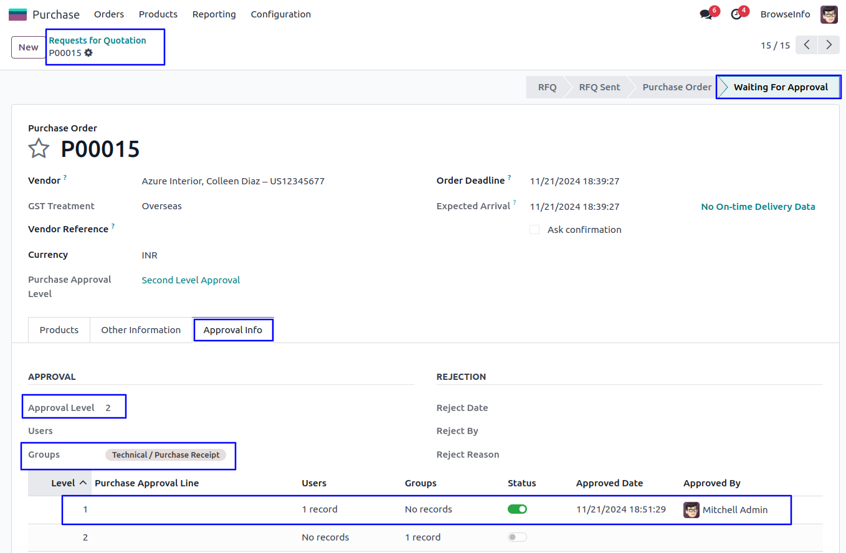Viewport: 846px width, 553px height.
Task: Click the Purchase app logo icon
Action: (x=17, y=14)
